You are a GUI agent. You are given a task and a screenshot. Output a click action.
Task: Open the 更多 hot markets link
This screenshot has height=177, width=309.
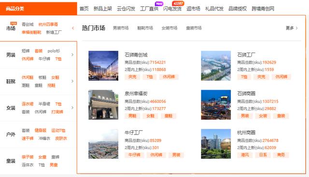click(x=292, y=28)
